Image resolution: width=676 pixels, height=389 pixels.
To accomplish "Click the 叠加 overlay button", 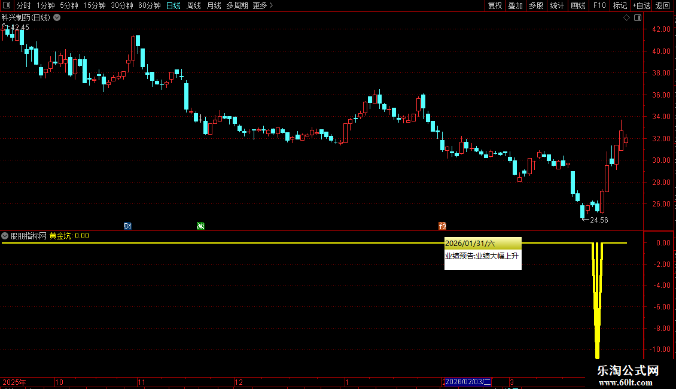I will tap(515, 5).
